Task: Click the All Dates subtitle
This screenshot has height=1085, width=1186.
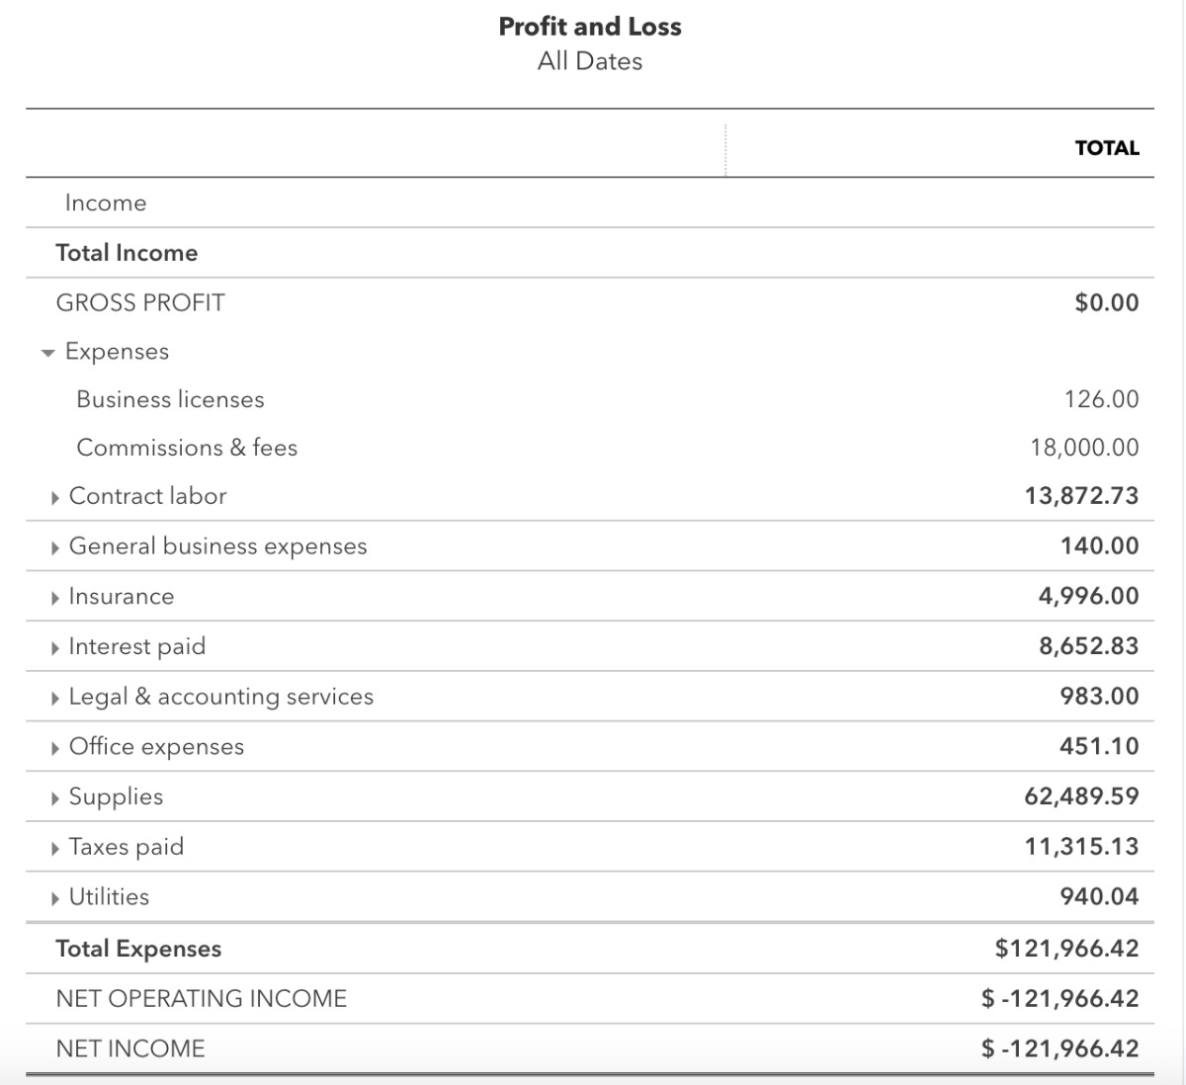Action: click(x=590, y=61)
